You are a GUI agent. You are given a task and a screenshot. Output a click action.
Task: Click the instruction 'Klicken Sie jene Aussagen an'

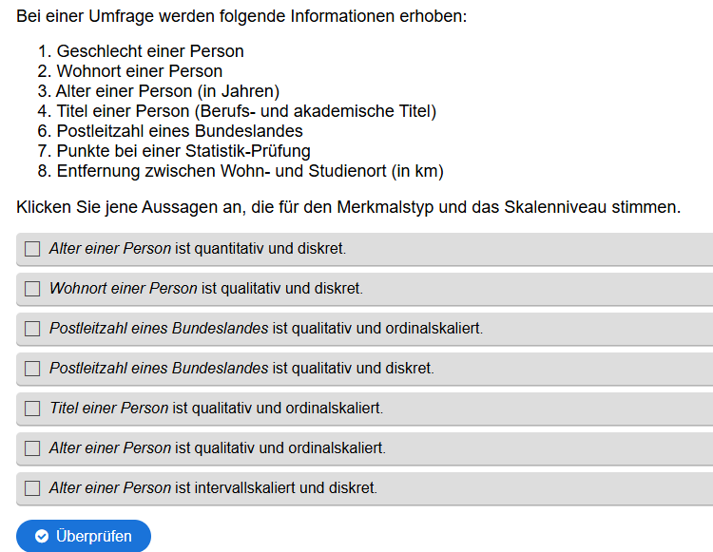[348, 207]
